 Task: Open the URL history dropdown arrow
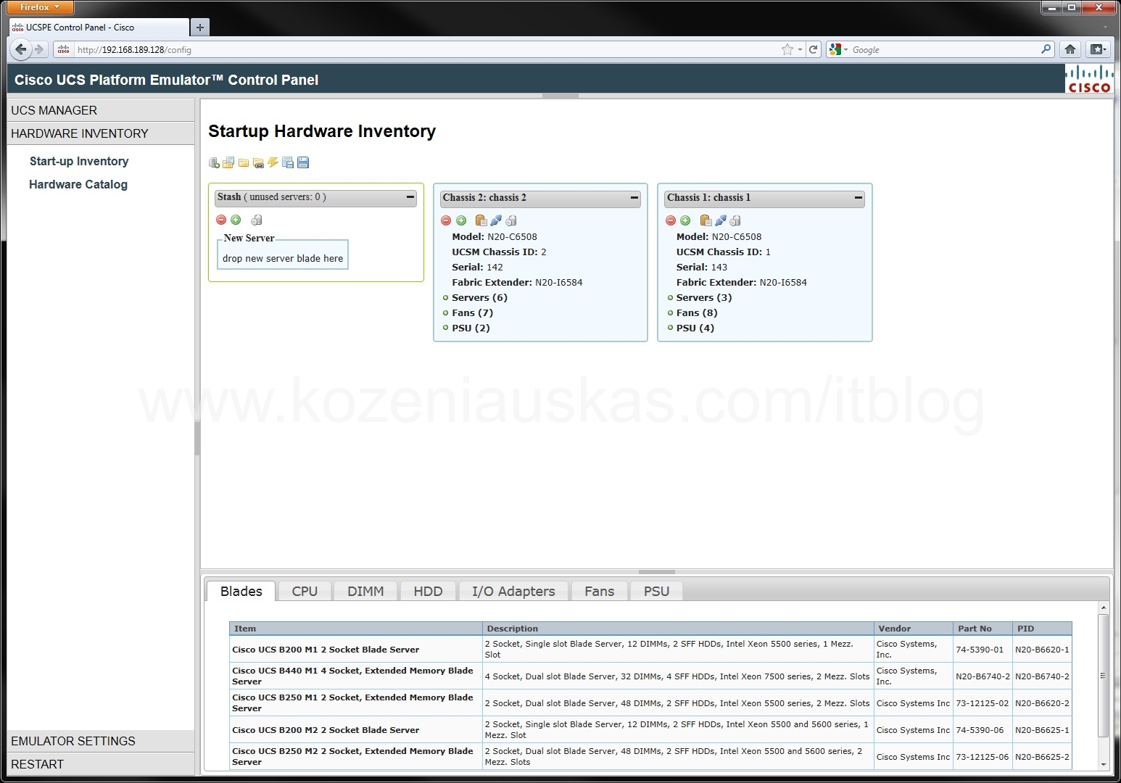click(x=801, y=50)
